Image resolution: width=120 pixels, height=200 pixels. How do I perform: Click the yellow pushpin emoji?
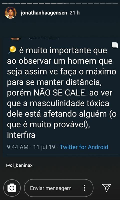(x=12, y=50)
